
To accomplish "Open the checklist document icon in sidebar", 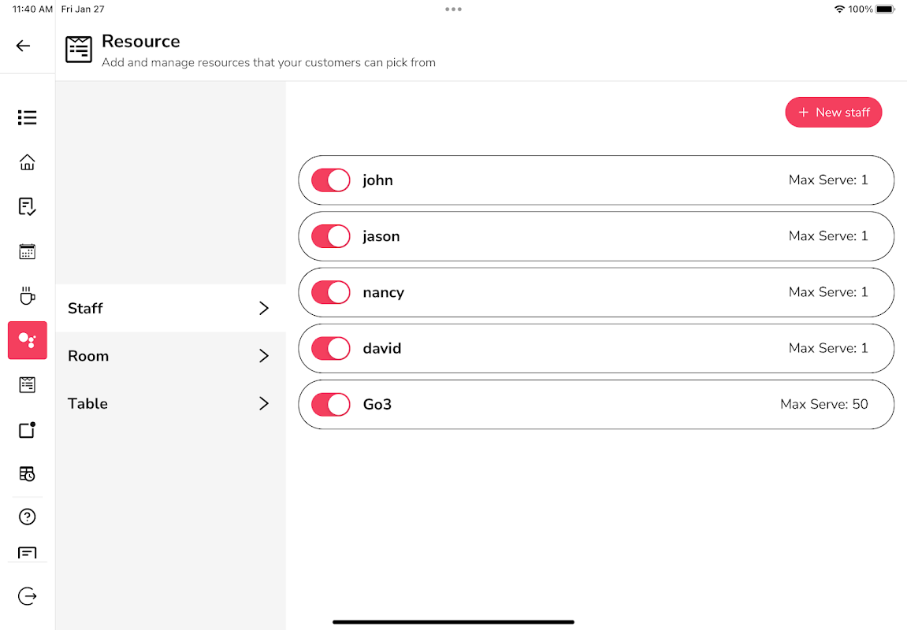I will pos(28,206).
